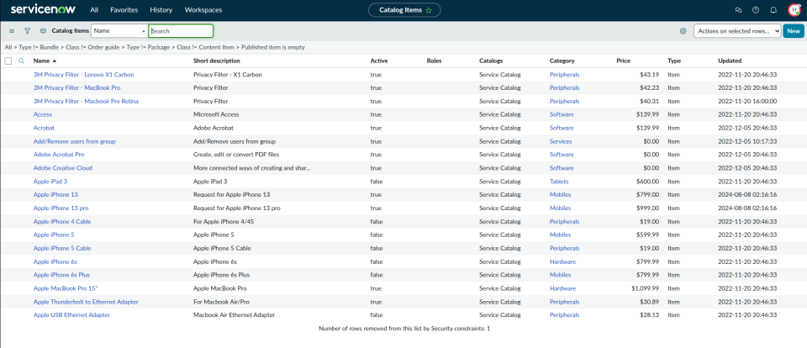Click the '2022-11-20 16:00:00' updated cell
This screenshot has width=807, height=348.
coord(747,101)
